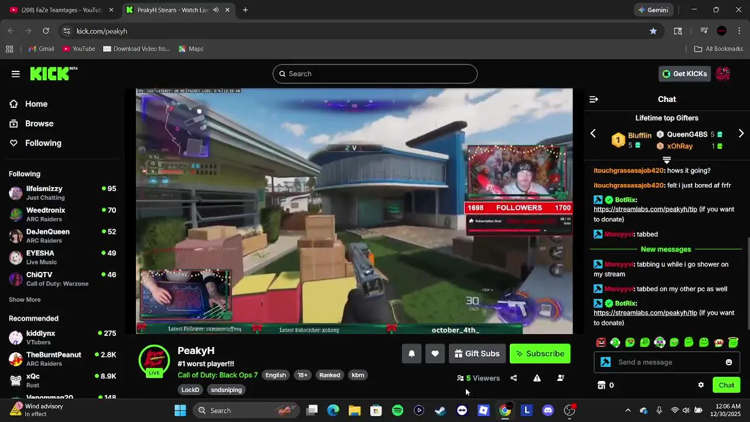750x422 pixels.
Task: Open Weedtronix channel in Following
Action: [62, 215]
